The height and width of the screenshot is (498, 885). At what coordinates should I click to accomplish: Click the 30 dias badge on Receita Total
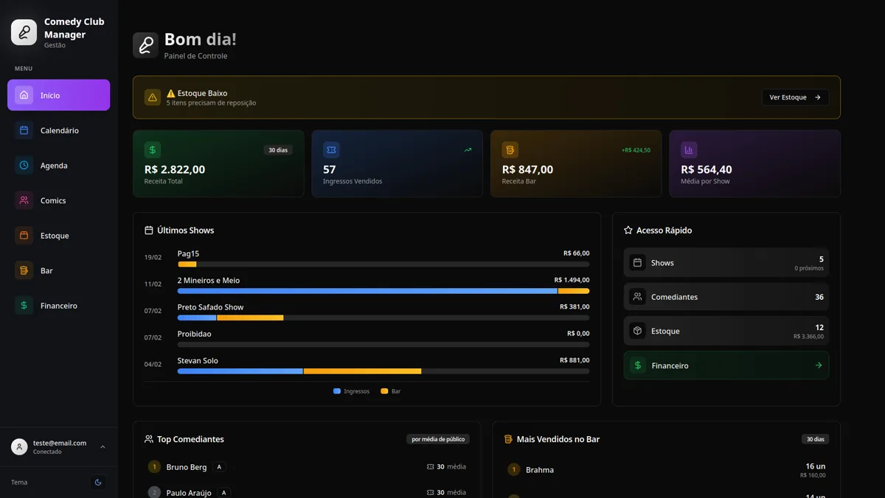pyautogui.click(x=278, y=150)
